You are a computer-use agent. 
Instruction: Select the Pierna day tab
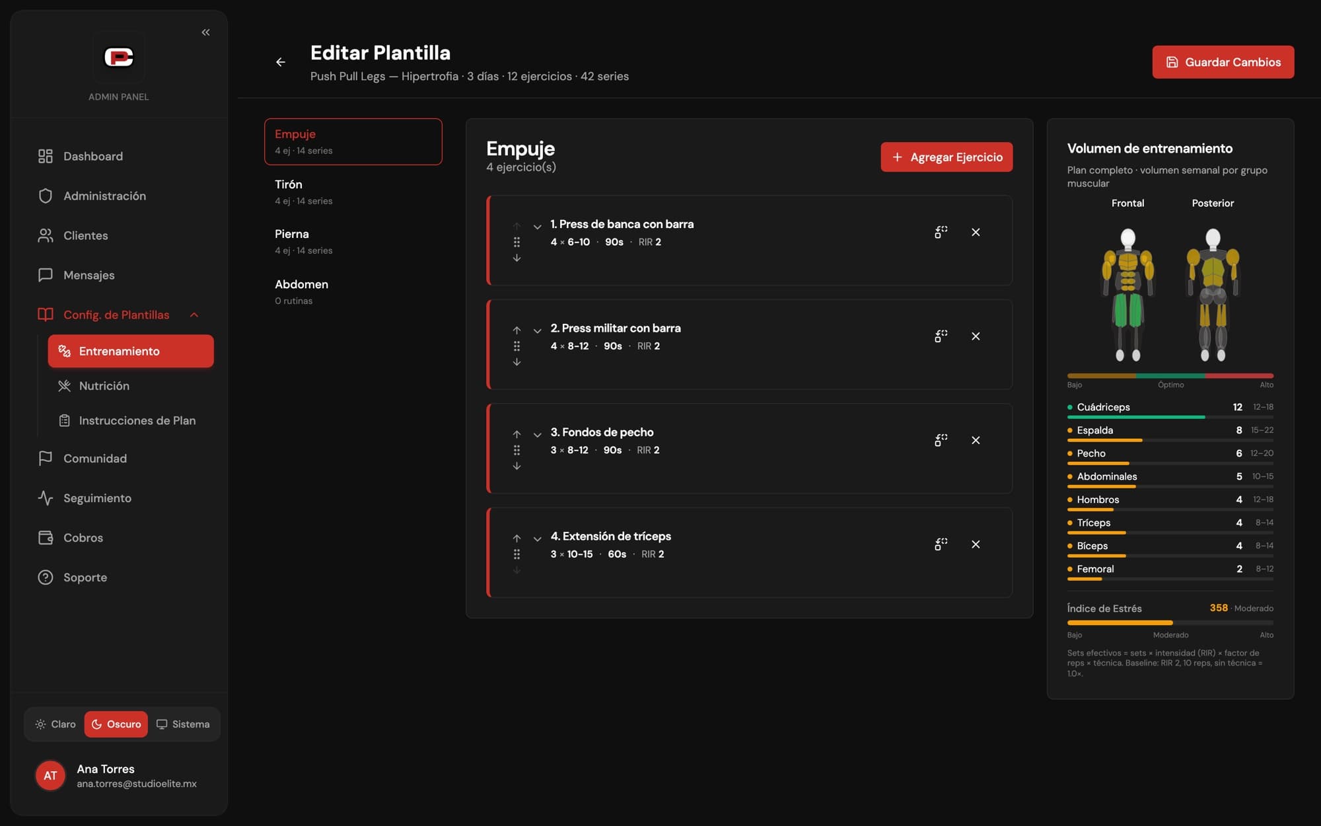click(x=353, y=241)
